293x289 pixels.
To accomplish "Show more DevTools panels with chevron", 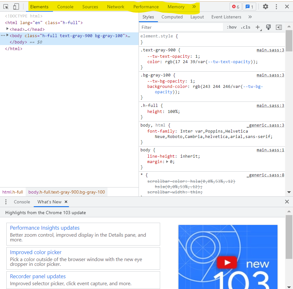I will pyautogui.click(x=194, y=7).
